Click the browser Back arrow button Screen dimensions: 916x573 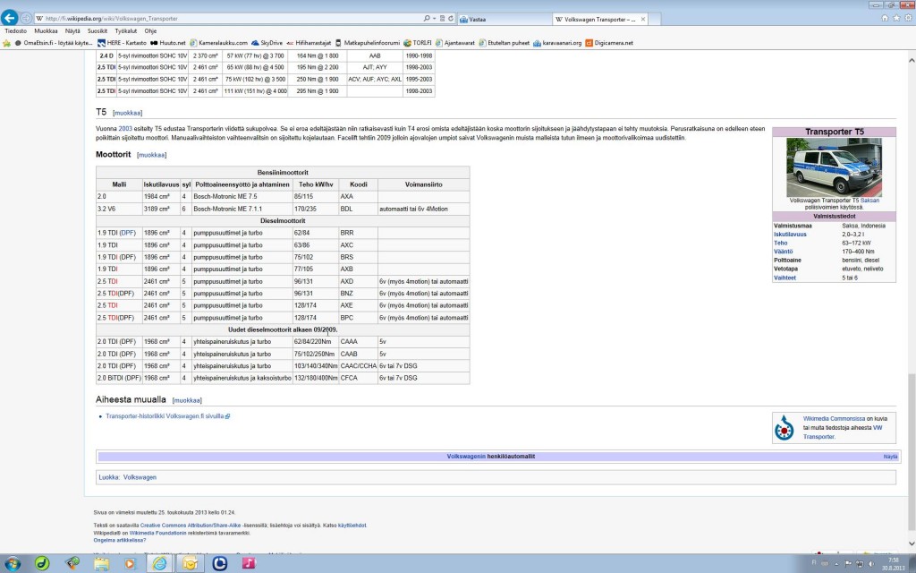11,18
